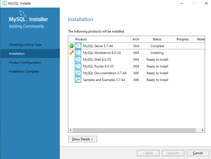Sort by the Progress column header
The image size is (211, 159).
[x=183, y=39]
